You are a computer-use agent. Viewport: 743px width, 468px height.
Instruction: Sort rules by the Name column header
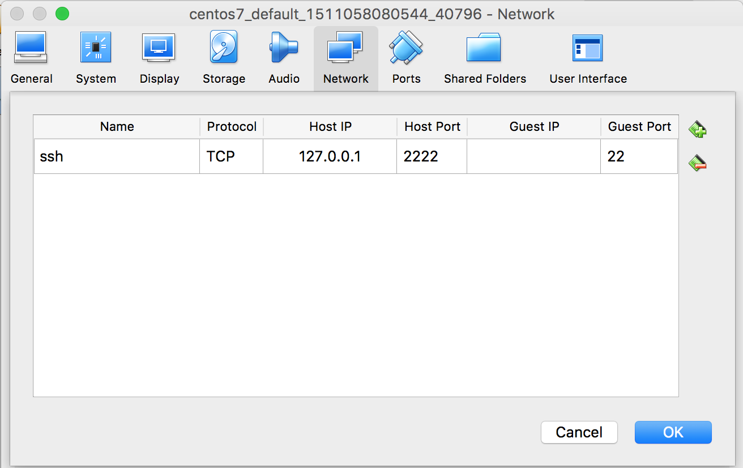coord(117,127)
